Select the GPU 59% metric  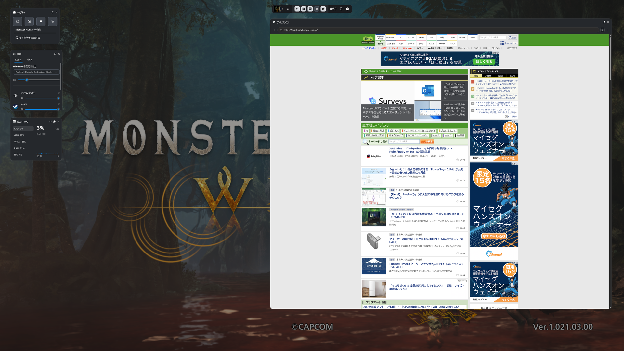pos(19,135)
